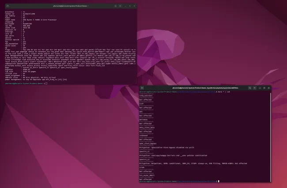Click 'l1tf' in the vulnerabilities output
The height and width of the screenshot is (188, 287).
coord(141,104)
